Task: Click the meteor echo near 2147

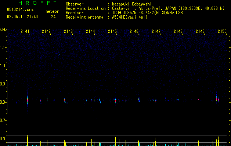Action: [155, 101]
